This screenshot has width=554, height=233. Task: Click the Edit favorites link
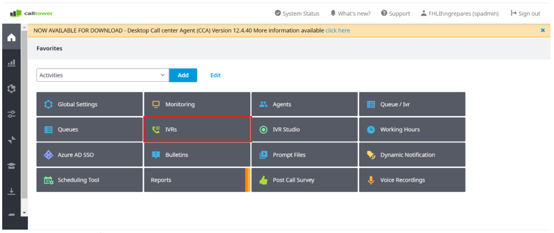(x=216, y=75)
